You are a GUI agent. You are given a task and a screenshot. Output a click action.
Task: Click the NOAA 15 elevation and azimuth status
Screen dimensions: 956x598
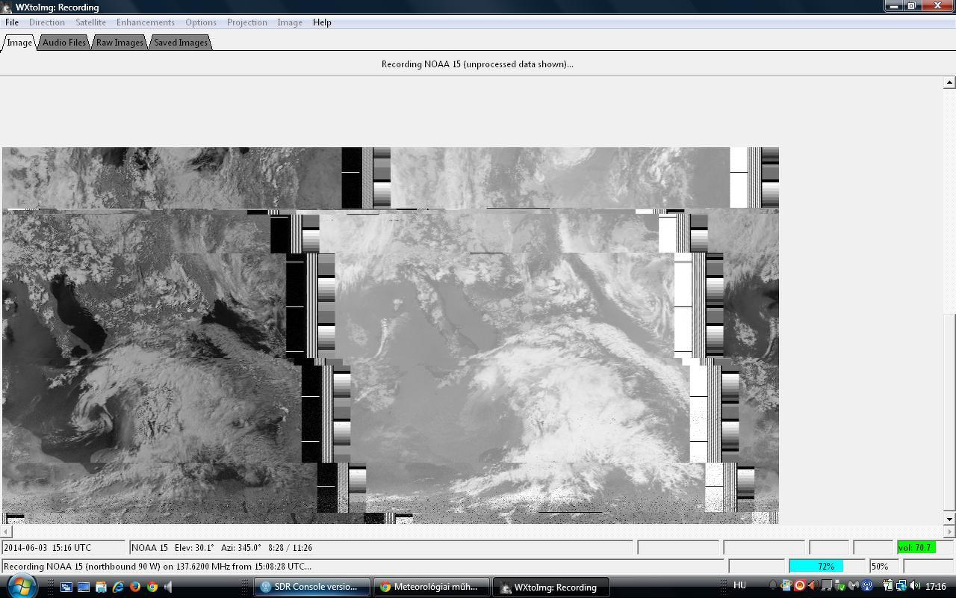point(381,548)
